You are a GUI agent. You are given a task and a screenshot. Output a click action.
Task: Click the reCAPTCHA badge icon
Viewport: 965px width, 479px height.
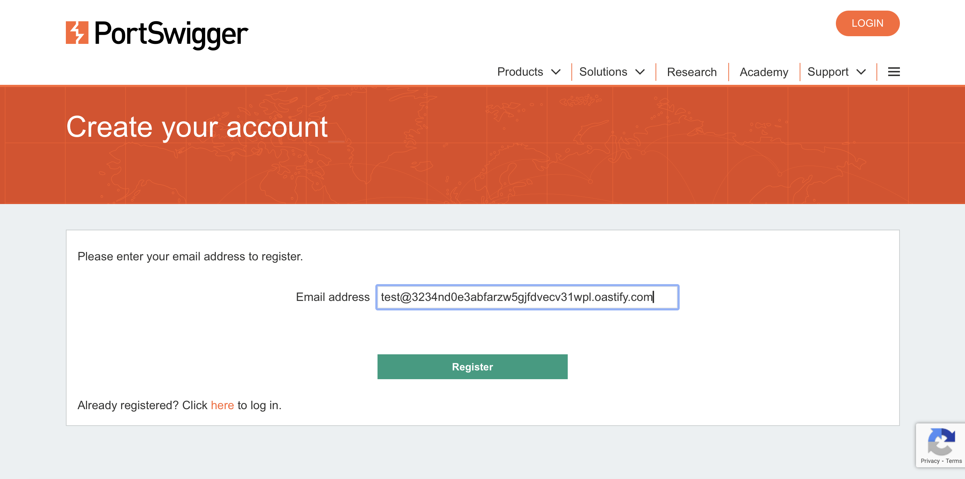click(941, 442)
